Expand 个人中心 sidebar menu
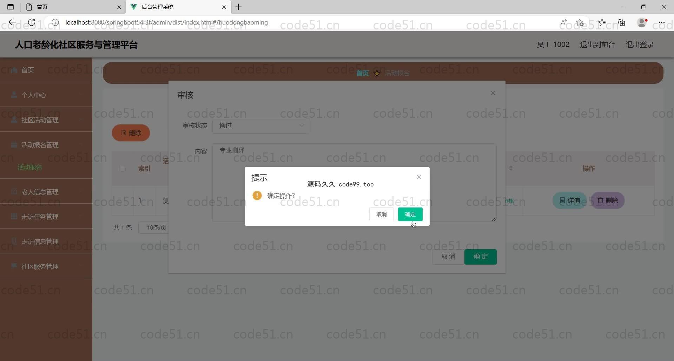 click(x=46, y=95)
